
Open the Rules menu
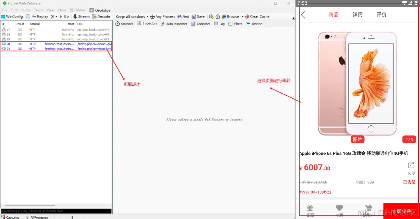click(26, 10)
